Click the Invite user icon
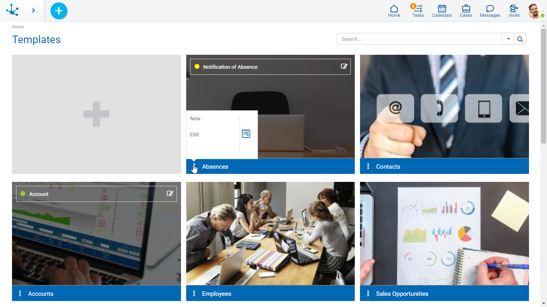 [x=514, y=11]
